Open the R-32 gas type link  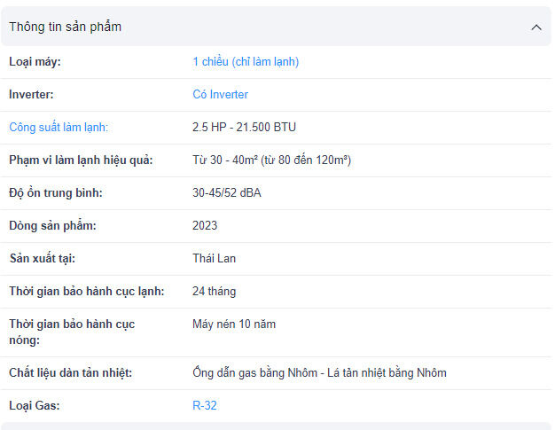(x=204, y=406)
